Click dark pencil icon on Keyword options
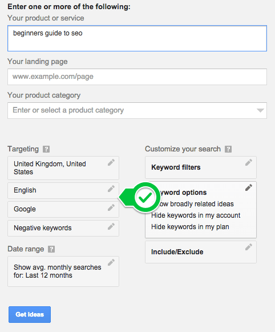The width and height of the screenshot is (275, 332). point(249,187)
